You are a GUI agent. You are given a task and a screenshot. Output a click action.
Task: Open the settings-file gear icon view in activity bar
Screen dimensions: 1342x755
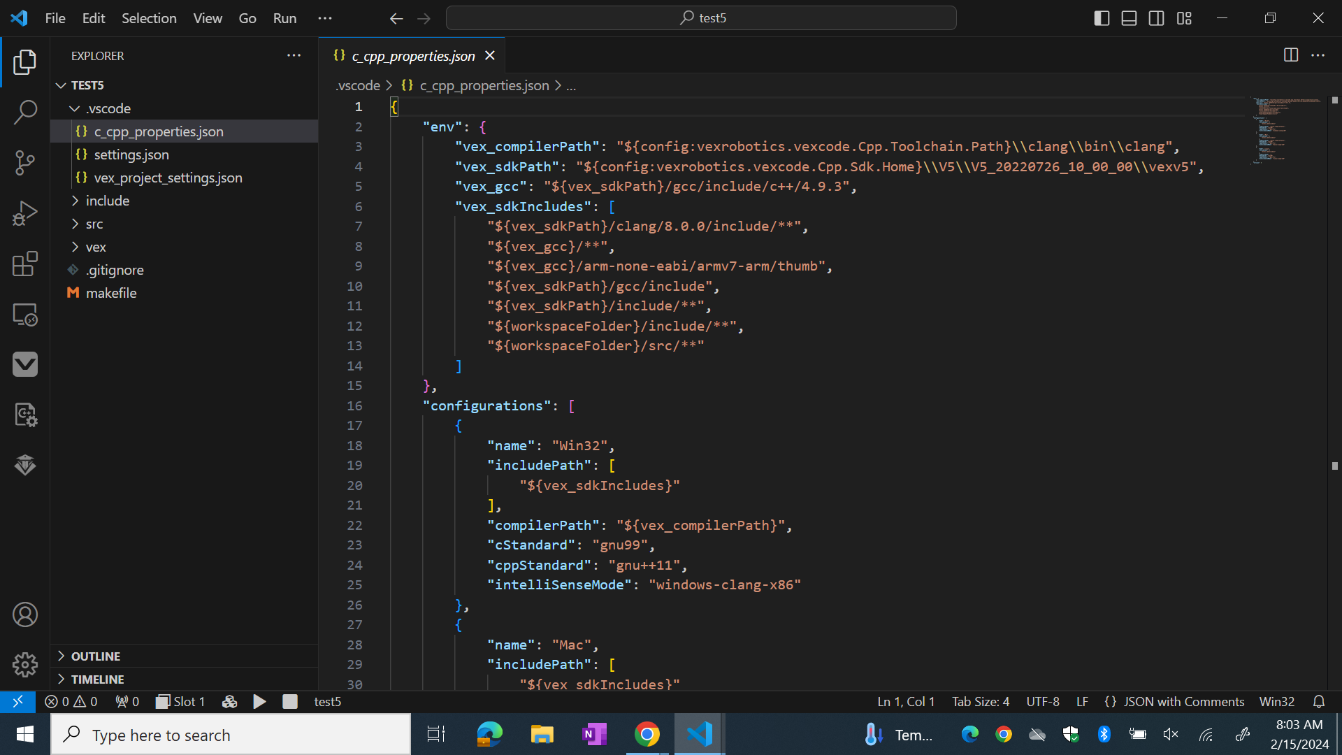[x=25, y=415]
